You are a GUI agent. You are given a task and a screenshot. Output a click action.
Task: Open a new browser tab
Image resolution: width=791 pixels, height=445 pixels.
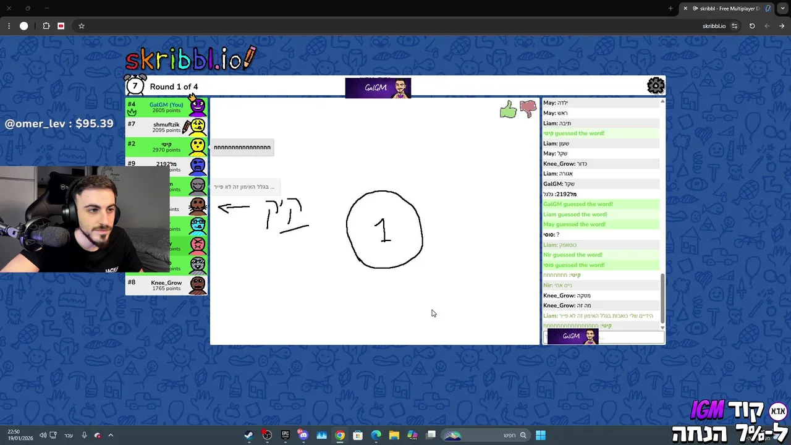pyautogui.click(x=670, y=9)
